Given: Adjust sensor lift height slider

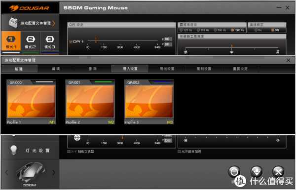Looking at the screenshot, I should point(232,46).
